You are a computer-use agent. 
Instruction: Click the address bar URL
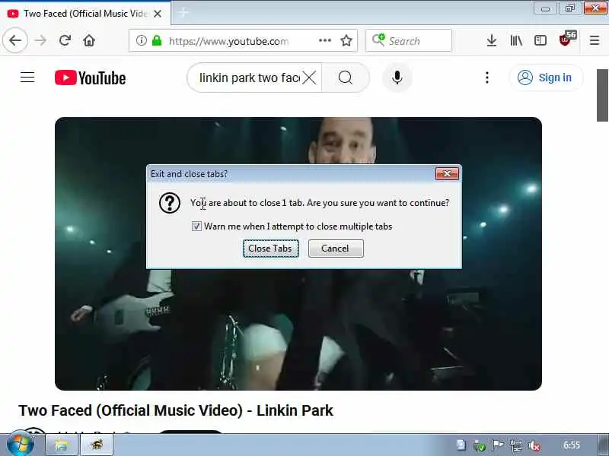pyautogui.click(x=229, y=41)
